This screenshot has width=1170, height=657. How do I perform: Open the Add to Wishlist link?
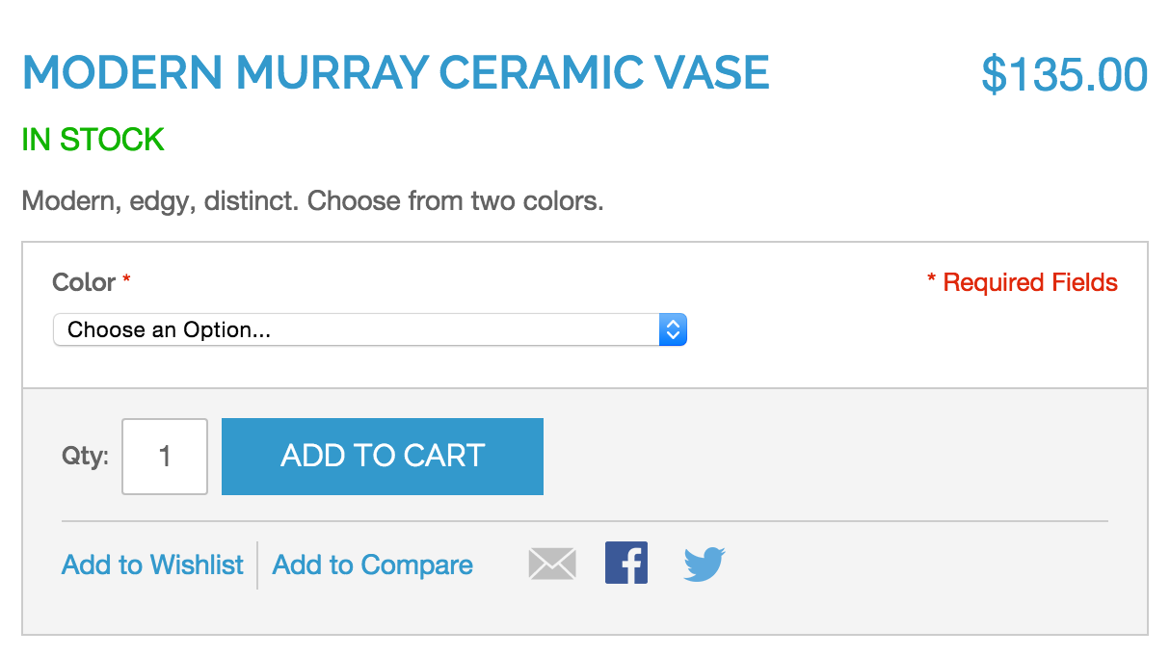pos(152,565)
